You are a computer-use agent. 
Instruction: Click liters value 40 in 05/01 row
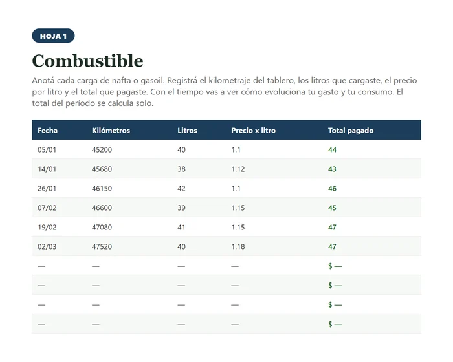coord(181,149)
